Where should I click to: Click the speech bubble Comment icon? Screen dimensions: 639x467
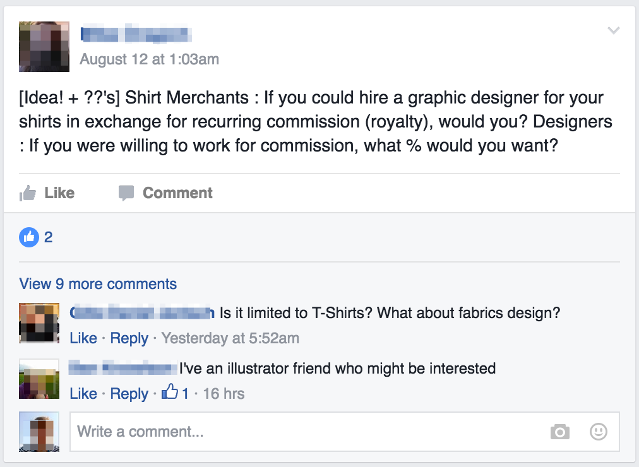click(126, 193)
